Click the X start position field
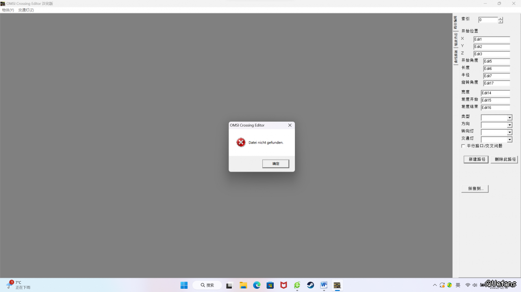The width and height of the screenshot is (521, 292). tap(492, 39)
